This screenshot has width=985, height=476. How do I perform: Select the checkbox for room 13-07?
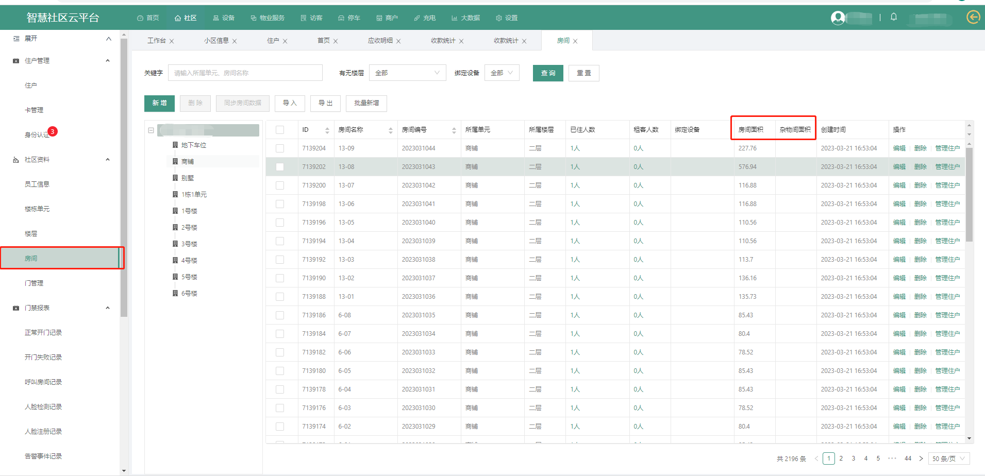(280, 185)
